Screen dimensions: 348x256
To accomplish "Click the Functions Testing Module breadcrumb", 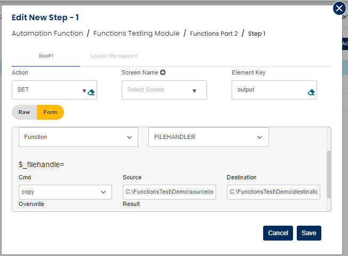I will pos(136,34).
